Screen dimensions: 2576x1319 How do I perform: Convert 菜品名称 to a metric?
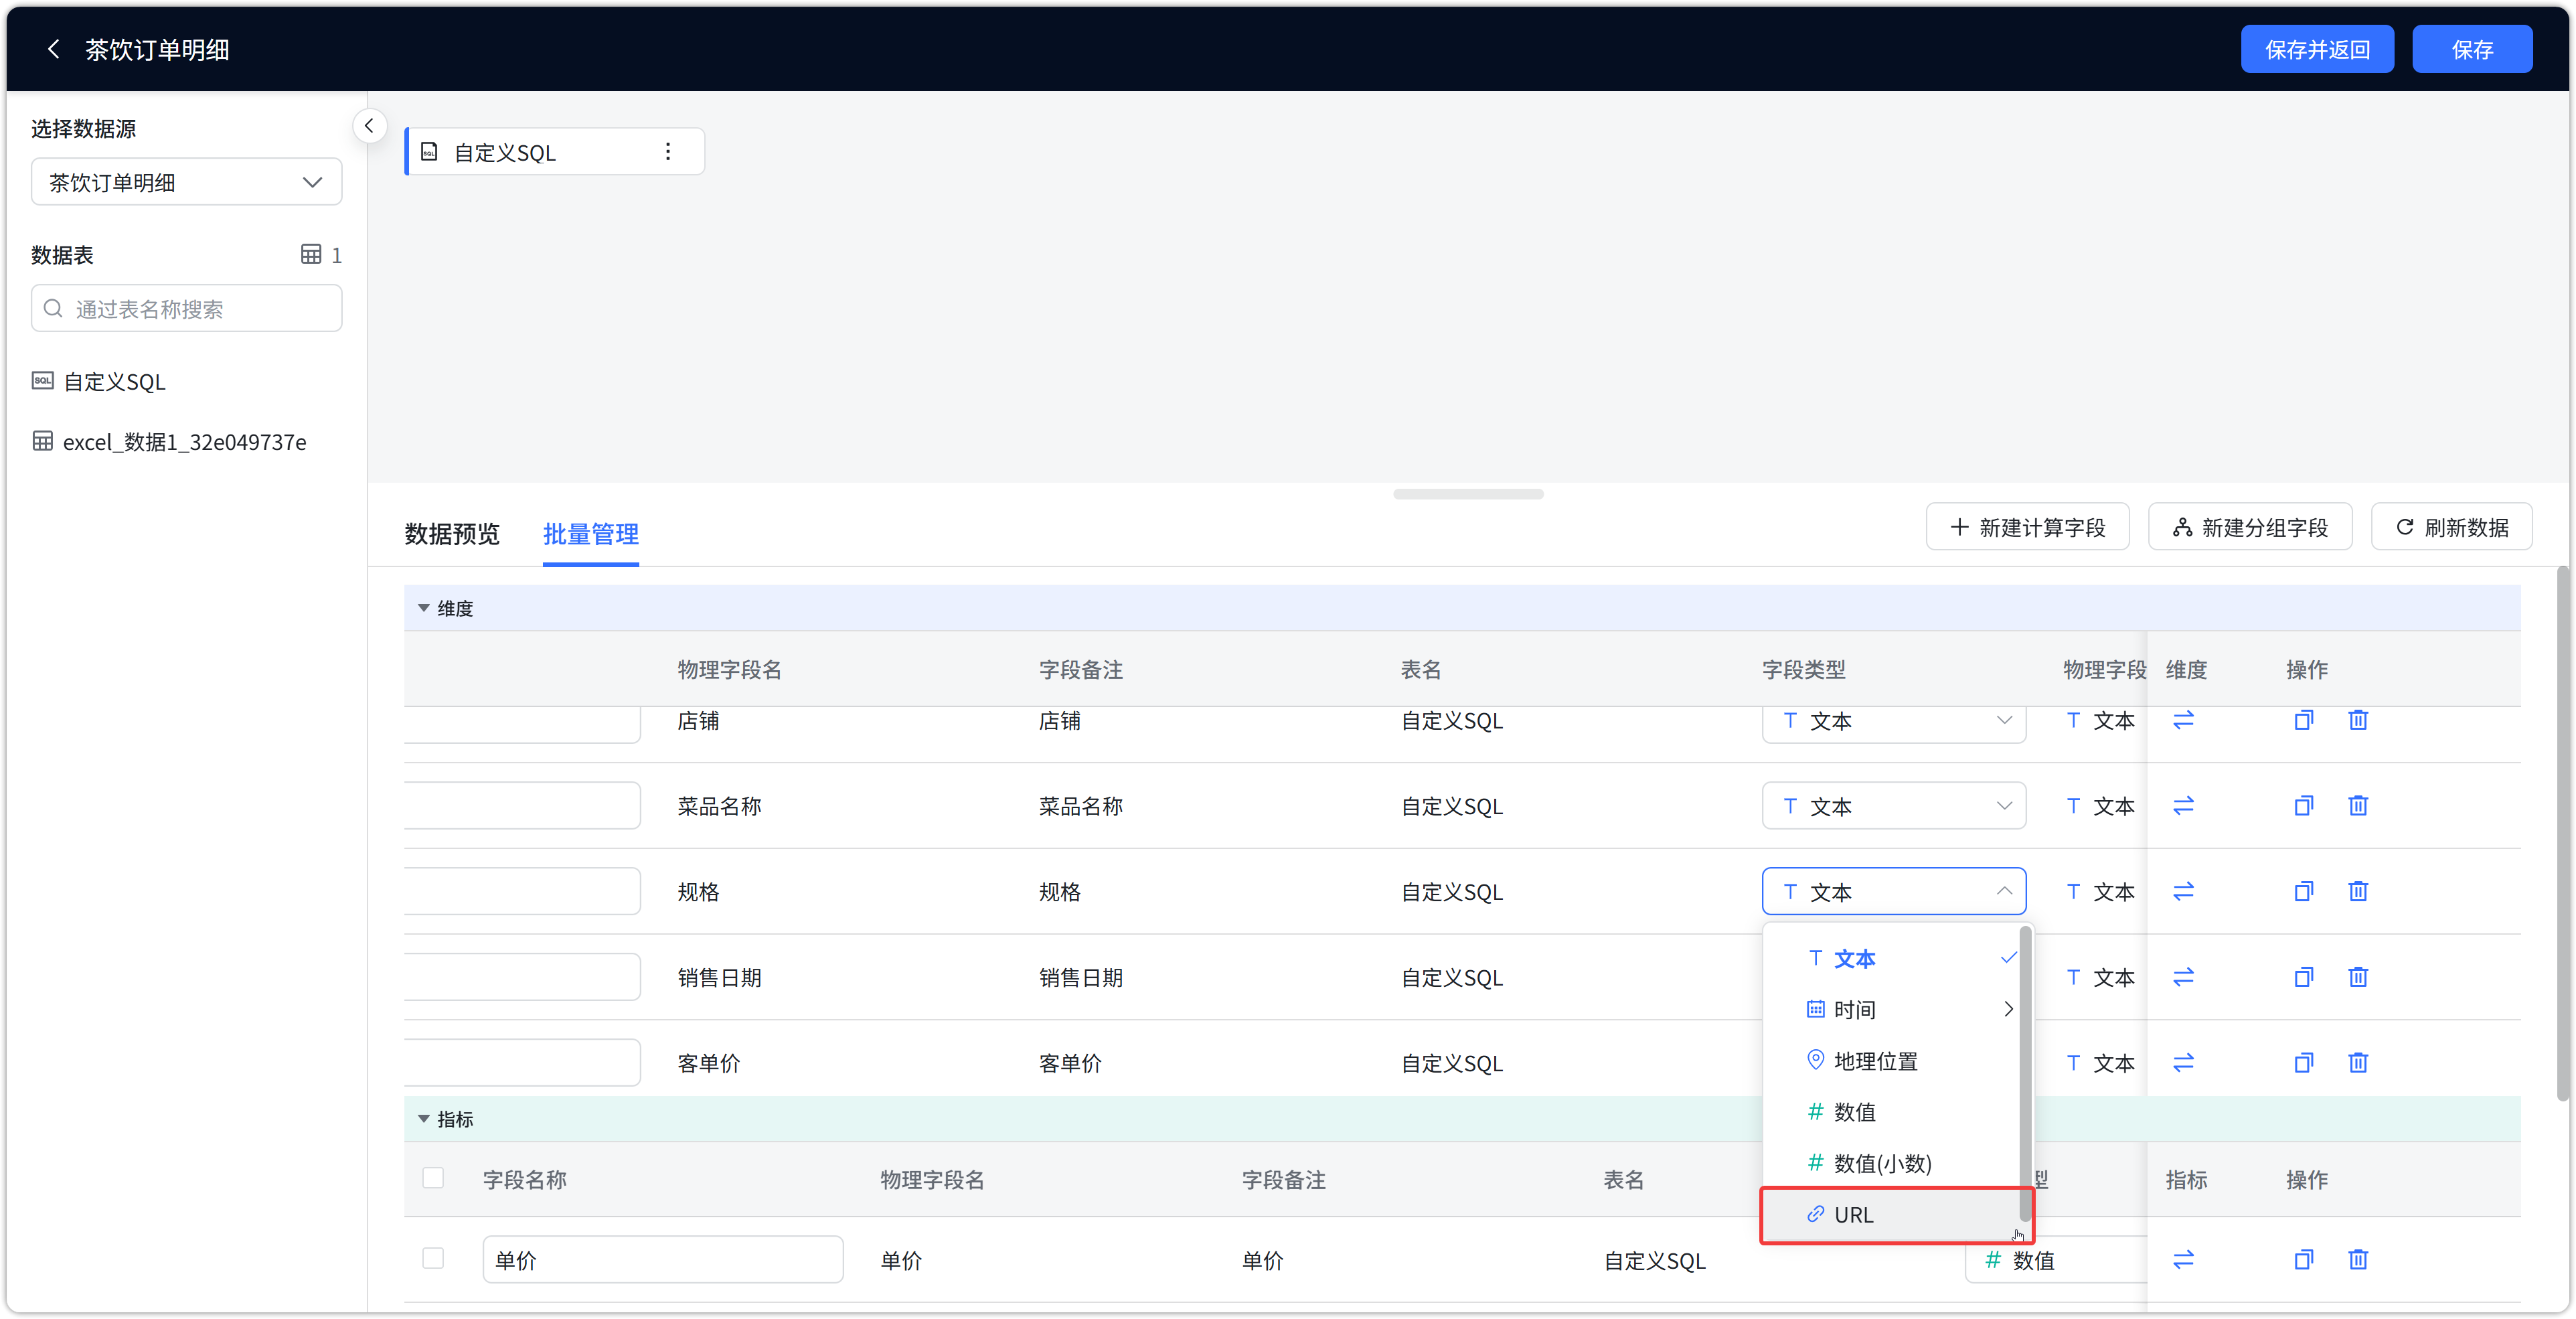2183,805
